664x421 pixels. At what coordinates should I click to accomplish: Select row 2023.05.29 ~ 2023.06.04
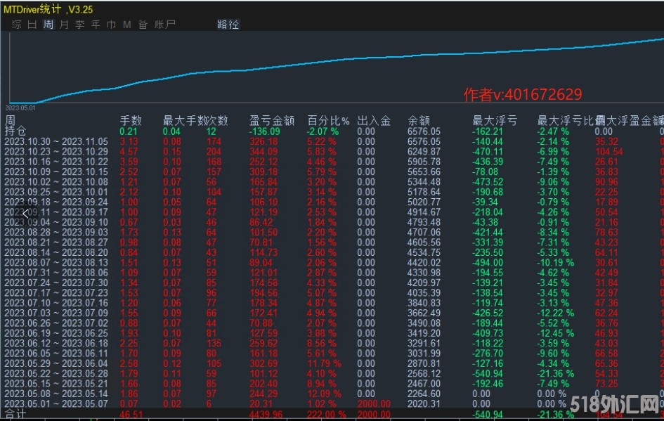click(x=56, y=363)
